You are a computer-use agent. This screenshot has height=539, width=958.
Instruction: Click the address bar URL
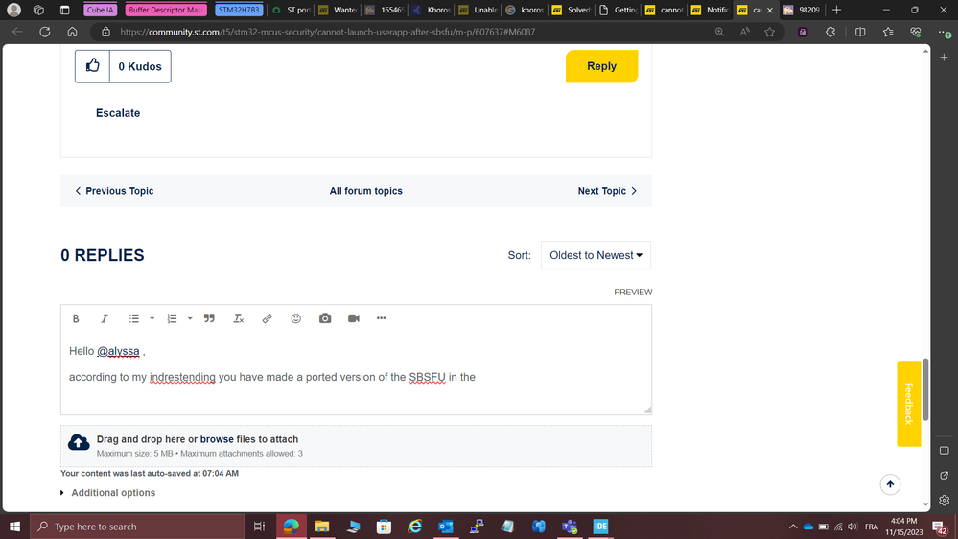point(327,32)
